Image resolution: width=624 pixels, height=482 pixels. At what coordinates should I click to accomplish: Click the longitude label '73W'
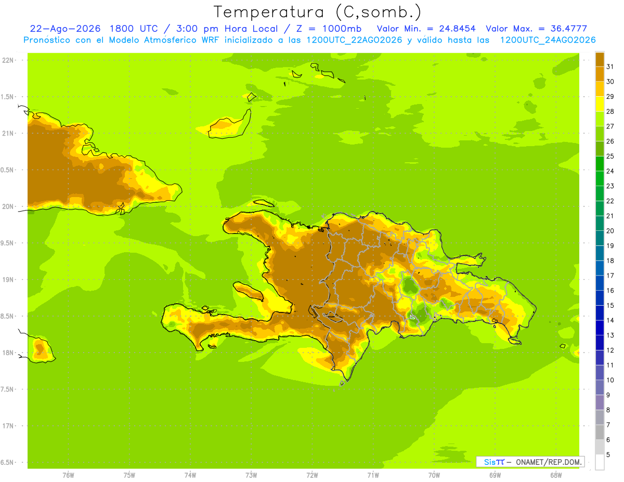pos(251,475)
